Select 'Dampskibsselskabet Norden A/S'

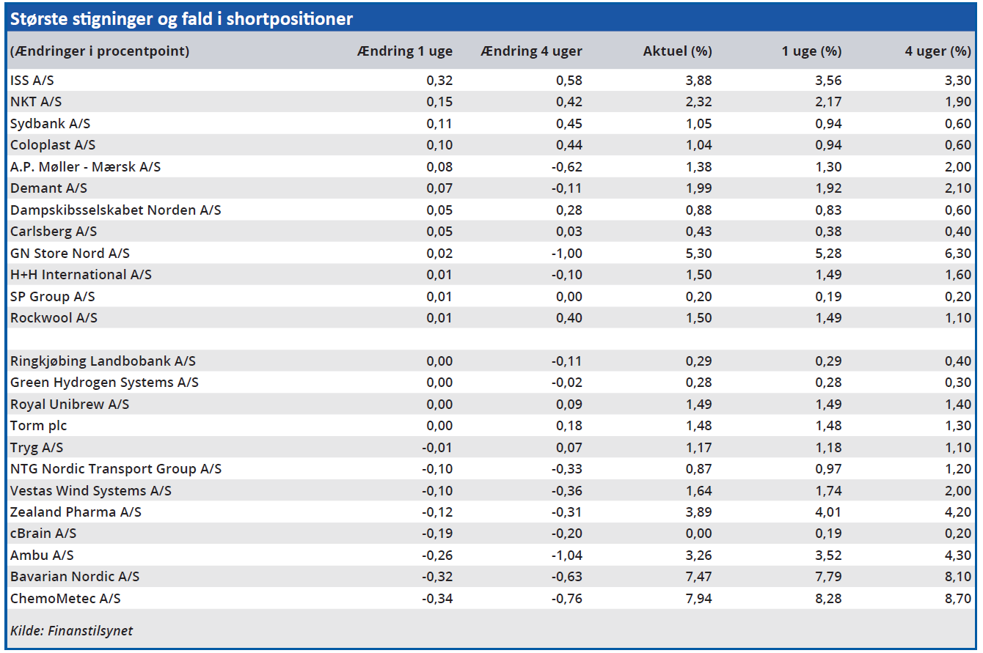pyautogui.click(x=116, y=210)
